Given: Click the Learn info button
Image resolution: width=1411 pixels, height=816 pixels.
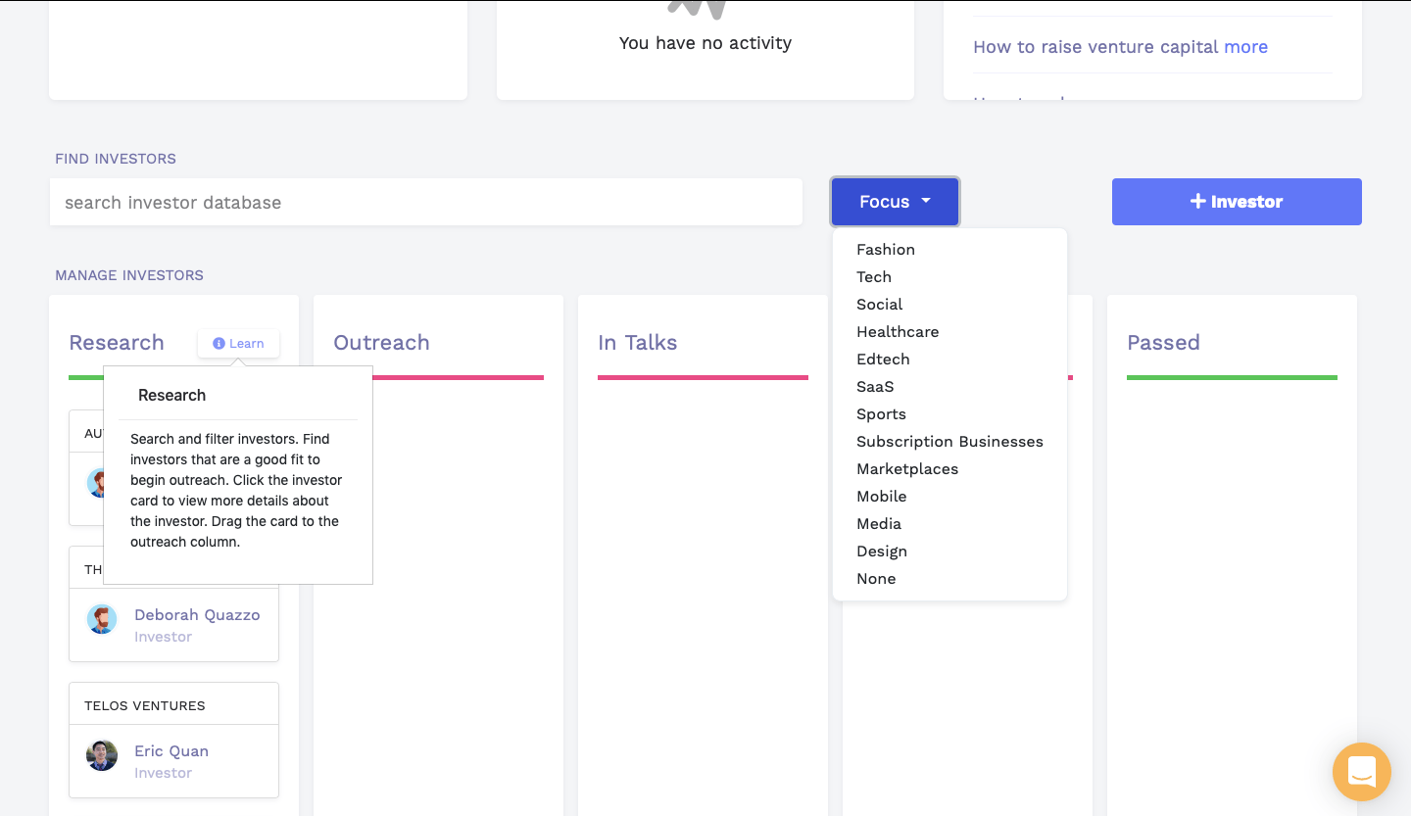Looking at the screenshot, I should coord(238,343).
